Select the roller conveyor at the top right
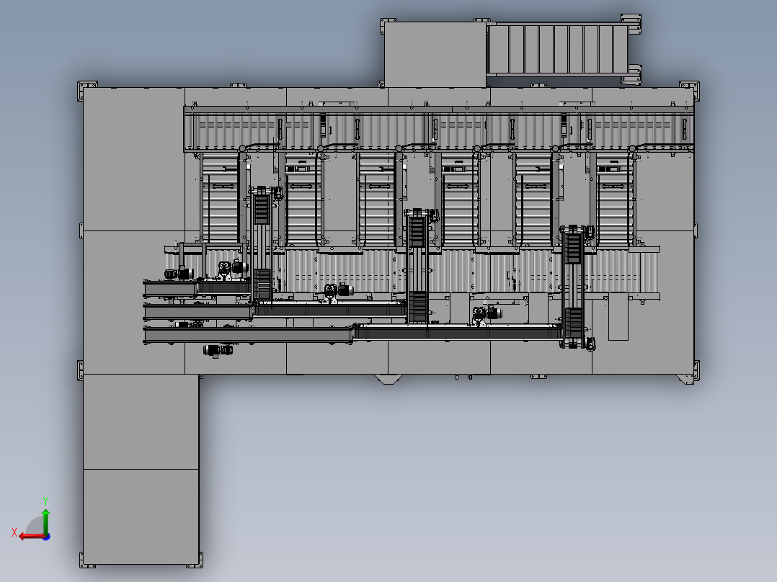 point(564,48)
